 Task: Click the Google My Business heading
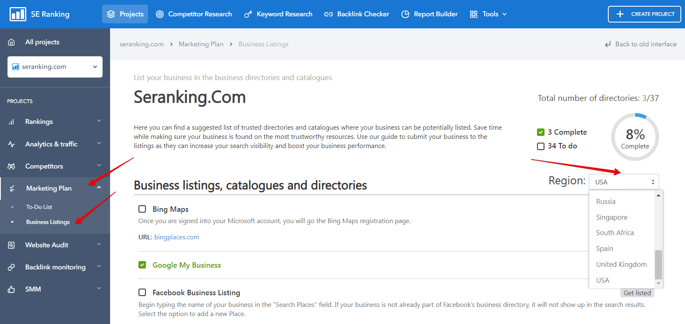[x=187, y=265]
